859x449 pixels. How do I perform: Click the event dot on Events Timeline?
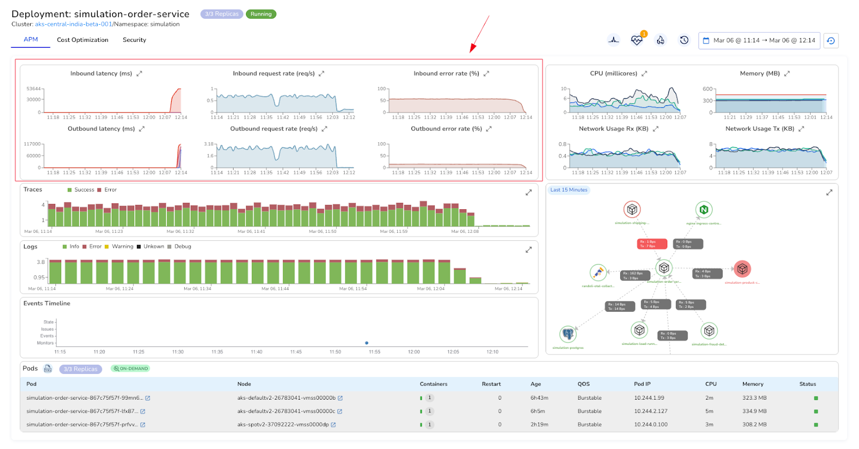367,343
